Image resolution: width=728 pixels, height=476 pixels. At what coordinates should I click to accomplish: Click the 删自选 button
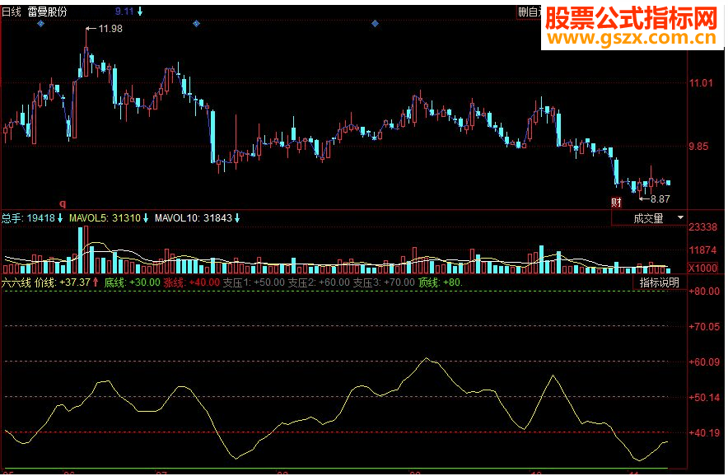pos(530,12)
